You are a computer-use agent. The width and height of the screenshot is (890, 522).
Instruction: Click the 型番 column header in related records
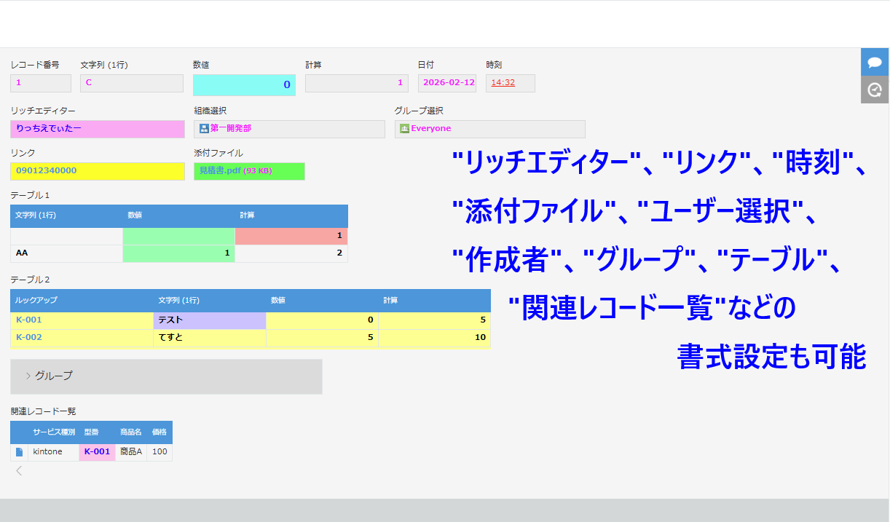[x=92, y=432]
